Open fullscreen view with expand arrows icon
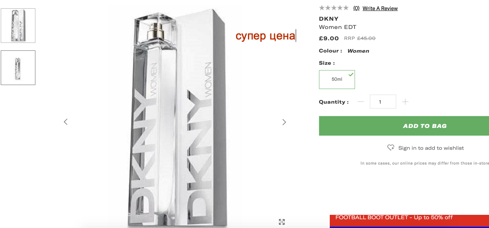The width and height of the screenshot is (489, 228). [282, 222]
